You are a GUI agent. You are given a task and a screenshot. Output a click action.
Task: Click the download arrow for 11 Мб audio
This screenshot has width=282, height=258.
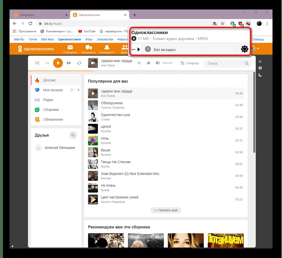[x=134, y=39]
